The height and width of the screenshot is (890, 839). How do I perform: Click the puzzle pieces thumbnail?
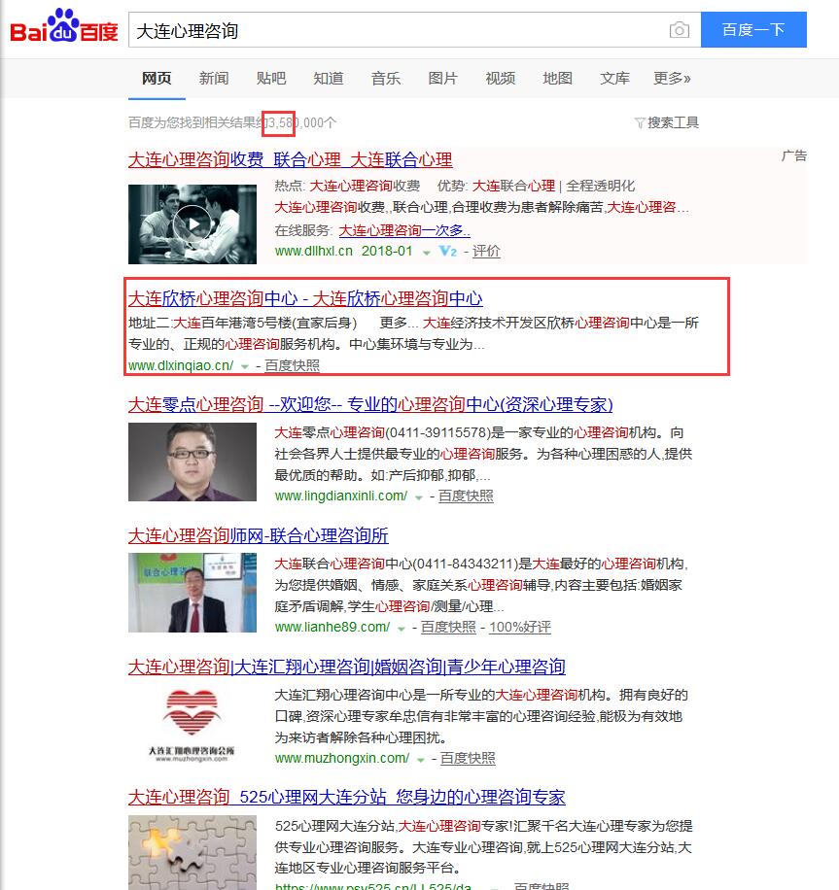click(x=192, y=852)
